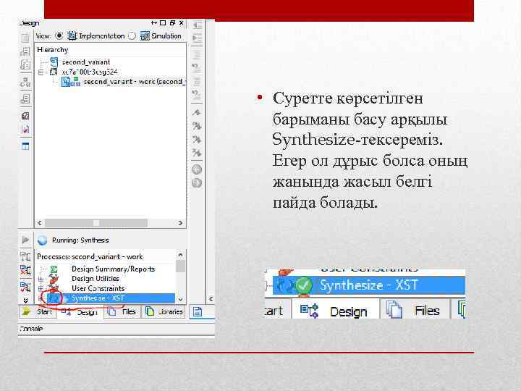Click the second process toolbar icon with red X
The image size is (521, 391).
click(x=25, y=270)
